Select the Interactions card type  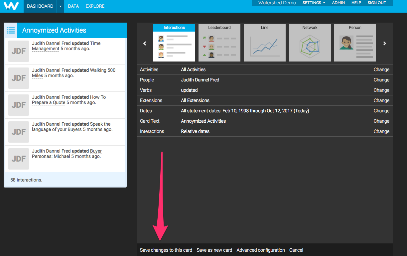(x=174, y=43)
